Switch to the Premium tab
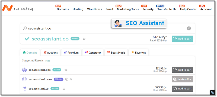 click(x=71, y=53)
